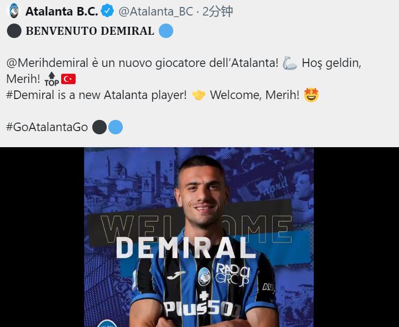Click the blue verified badge icon
The height and width of the screenshot is (327, 399).
click(107, 11)
